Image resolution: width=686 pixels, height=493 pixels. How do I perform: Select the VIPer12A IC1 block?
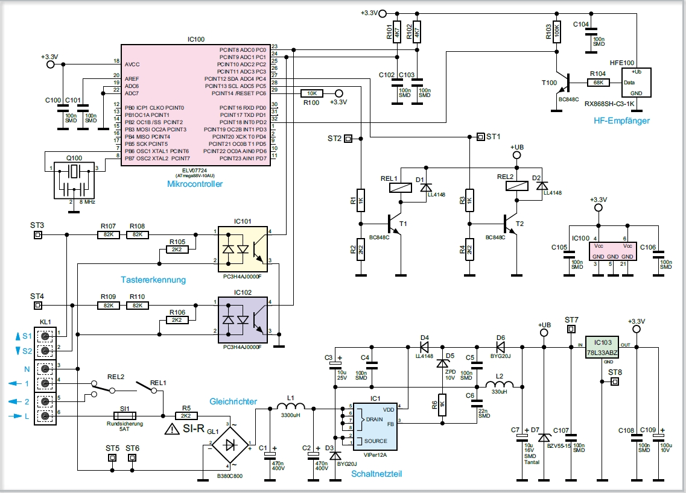[375, 427]
